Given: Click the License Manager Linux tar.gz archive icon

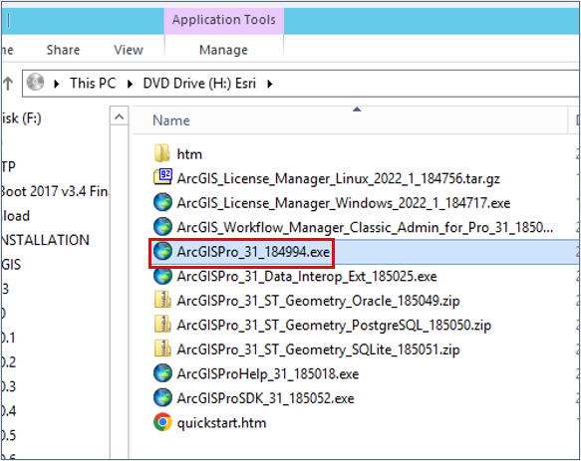Looking at the screenshot, I should (x=162, y=177).
